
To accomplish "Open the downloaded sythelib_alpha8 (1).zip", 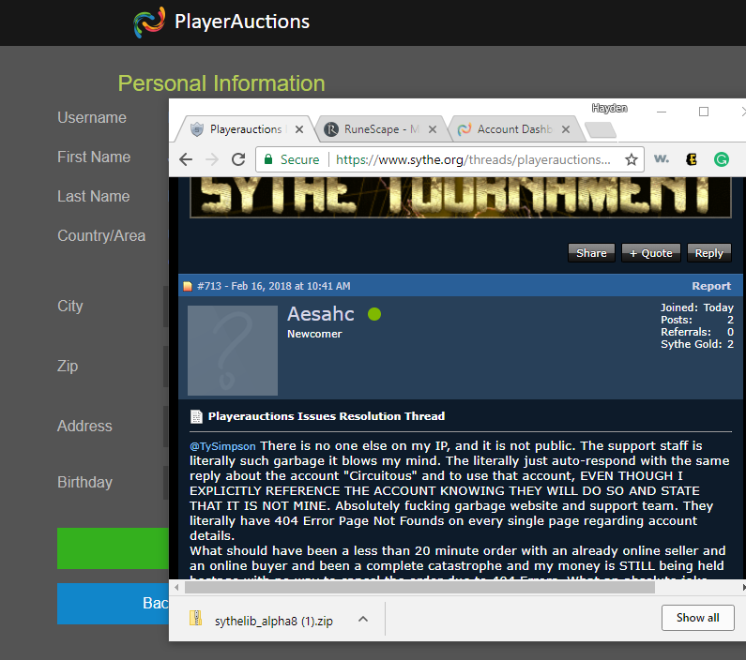I will [x=274, y=621].
